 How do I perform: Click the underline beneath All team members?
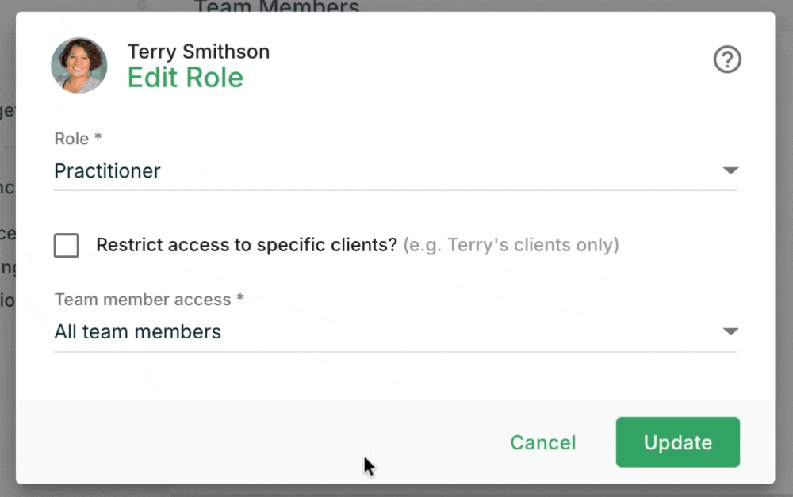tap(396, 352)
